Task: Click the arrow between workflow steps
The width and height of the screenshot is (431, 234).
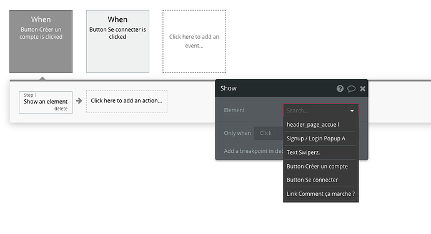Action: click(x=79, y=101)
